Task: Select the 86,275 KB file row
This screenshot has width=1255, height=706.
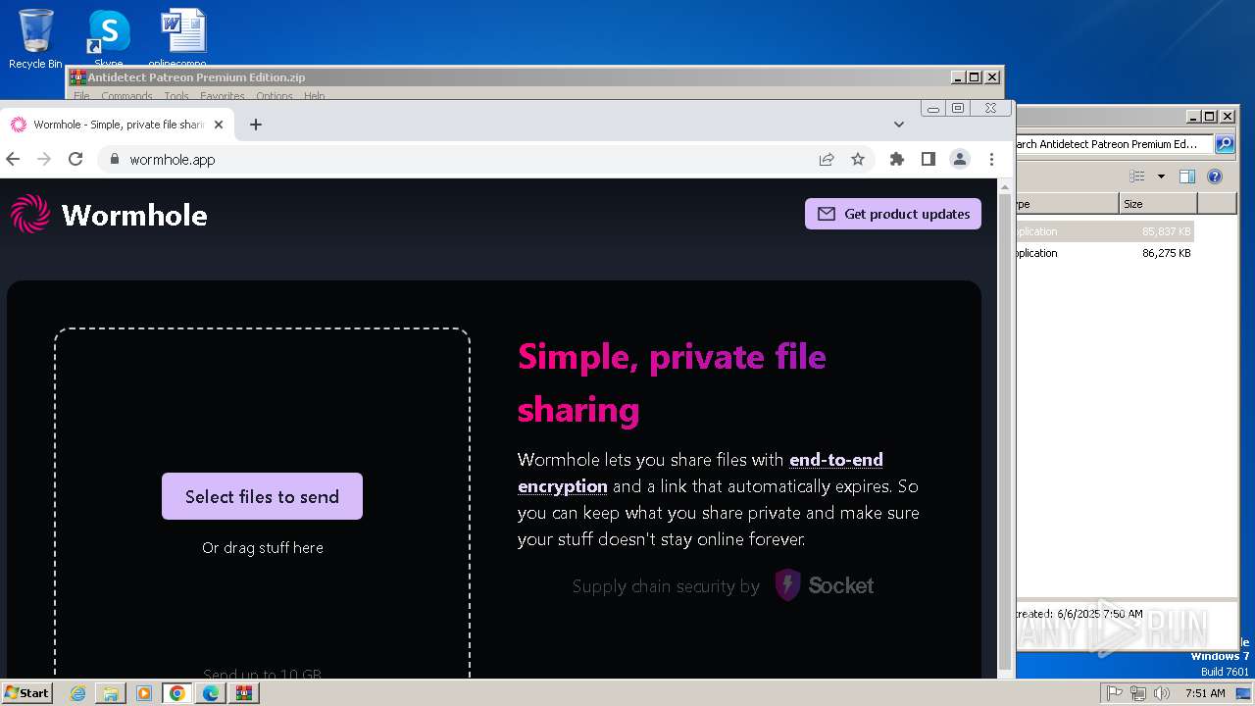Action: tap(1105, 253)
